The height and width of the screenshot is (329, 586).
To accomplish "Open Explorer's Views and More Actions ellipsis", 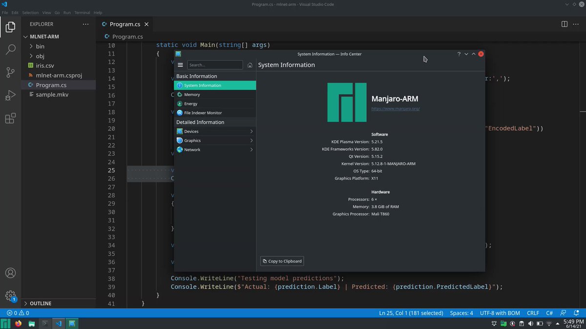I will tap(86, 24).
